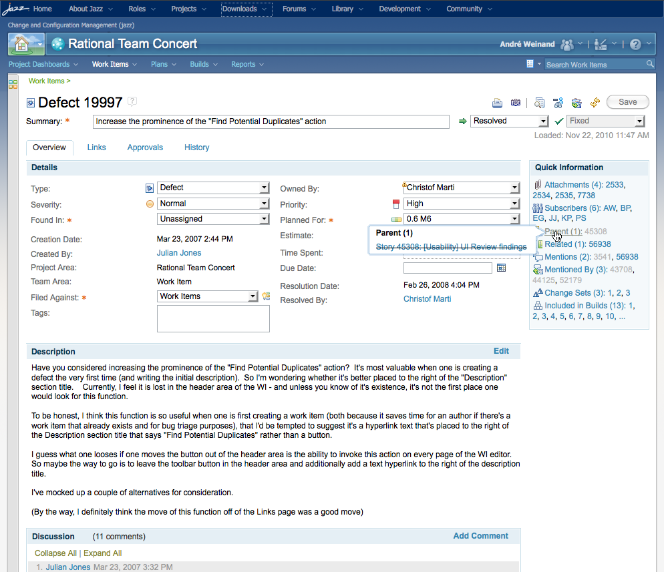
Task: Open the Builds menu
Action: click(204, 64)
